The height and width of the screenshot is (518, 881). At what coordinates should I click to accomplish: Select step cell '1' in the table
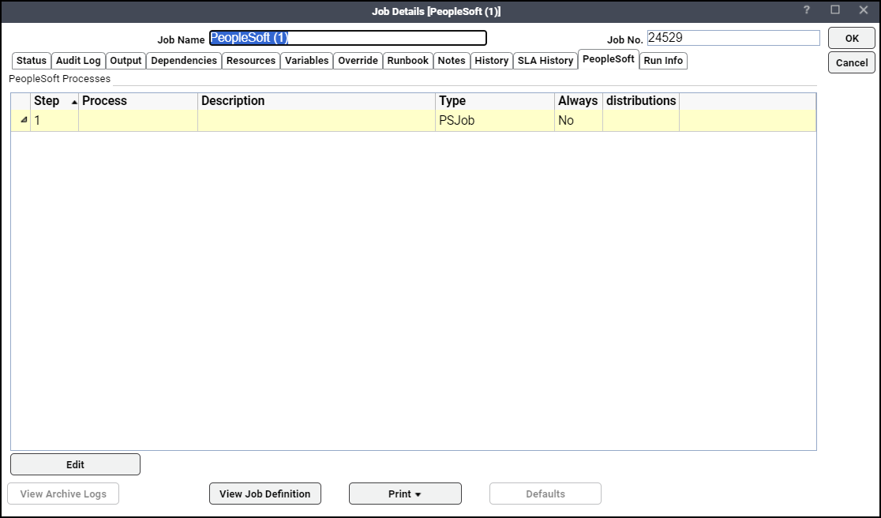(54, 120)
